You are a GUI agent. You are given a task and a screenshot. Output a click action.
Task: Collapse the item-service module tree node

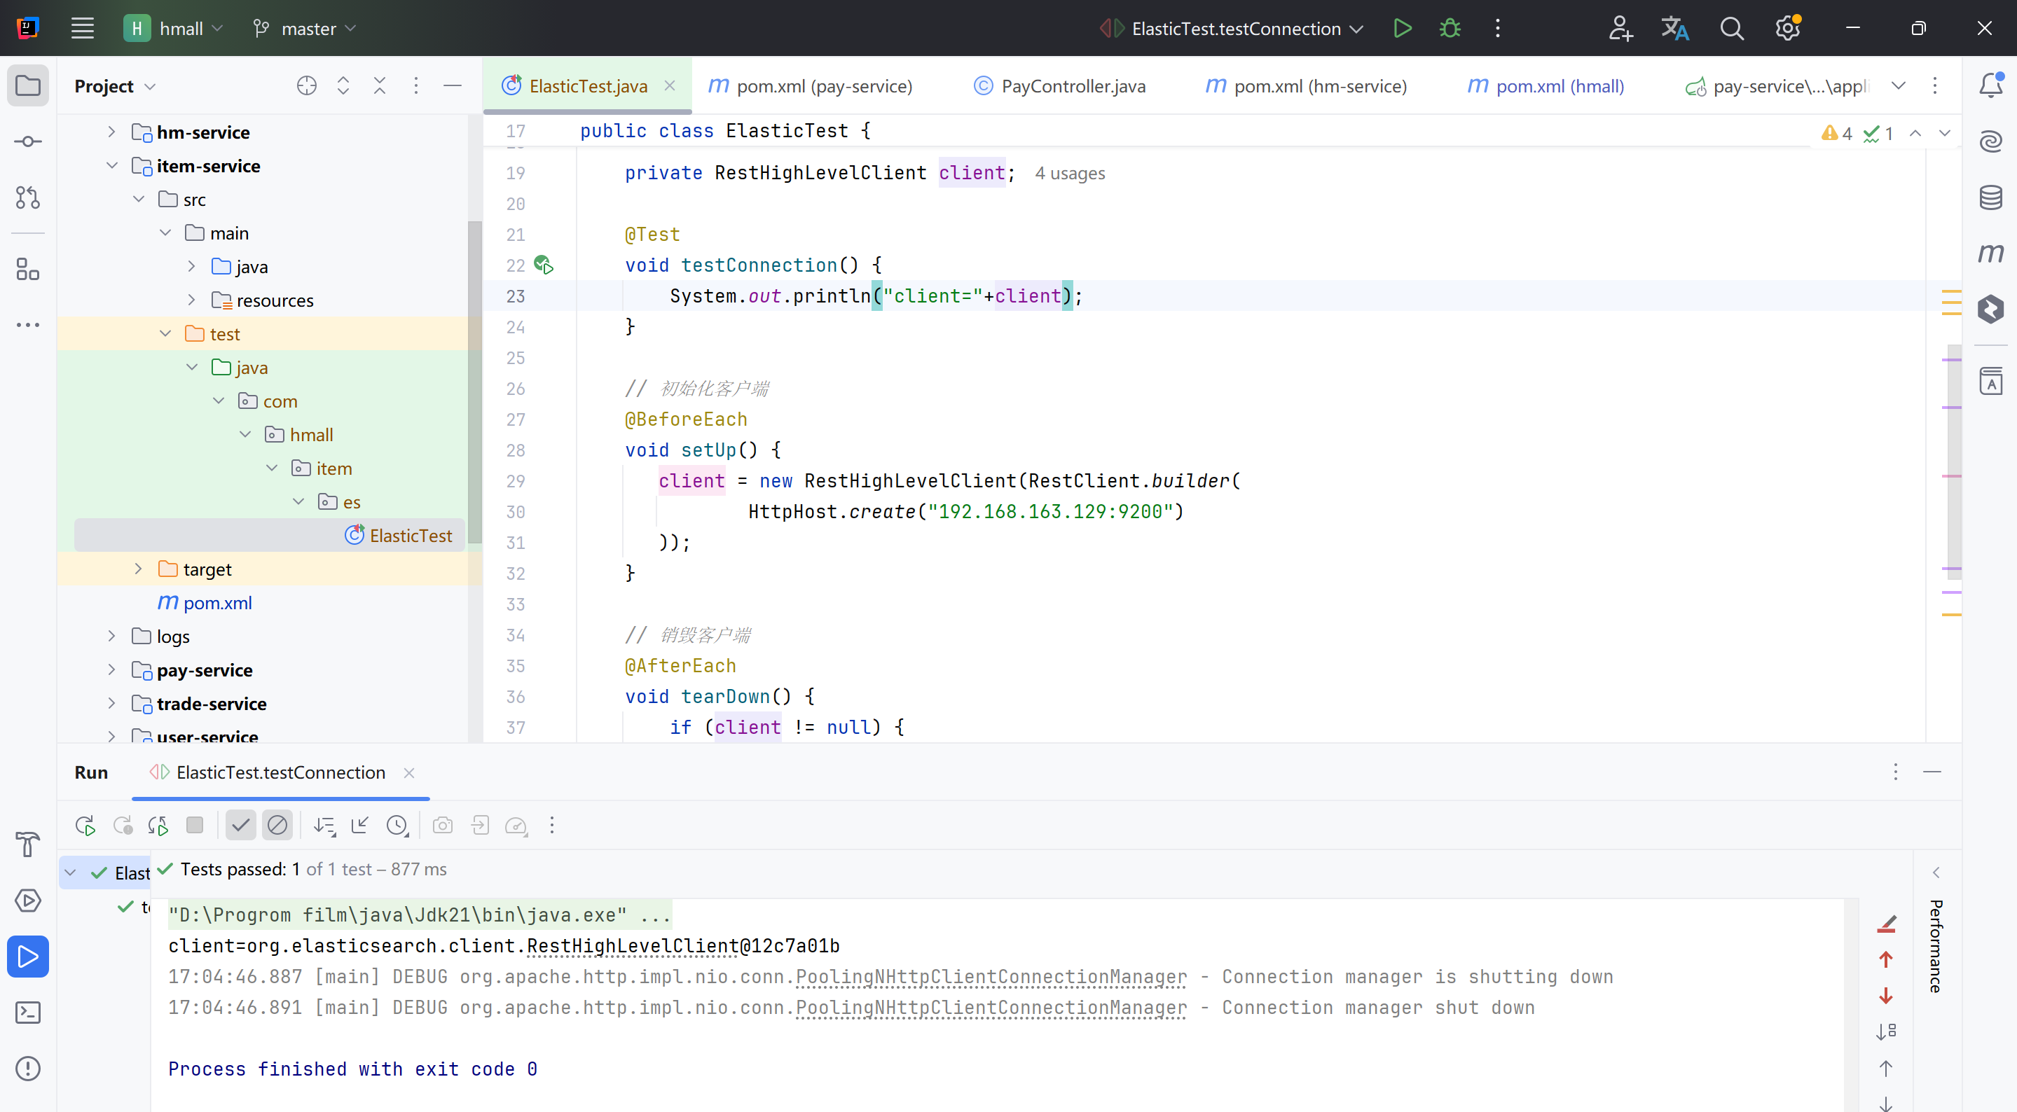coord(112,166)
